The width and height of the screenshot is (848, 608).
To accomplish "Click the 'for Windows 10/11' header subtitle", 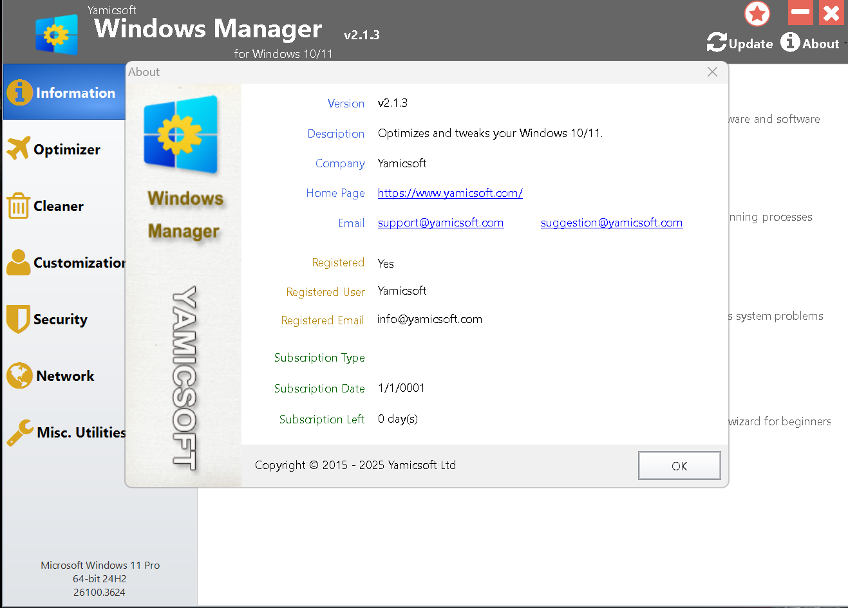I will click(283, 54).
